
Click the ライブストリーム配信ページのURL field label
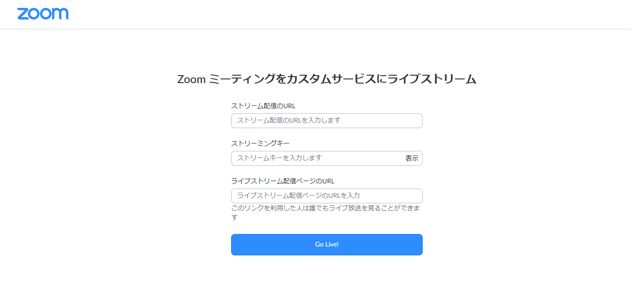click(x=283, y=181)
